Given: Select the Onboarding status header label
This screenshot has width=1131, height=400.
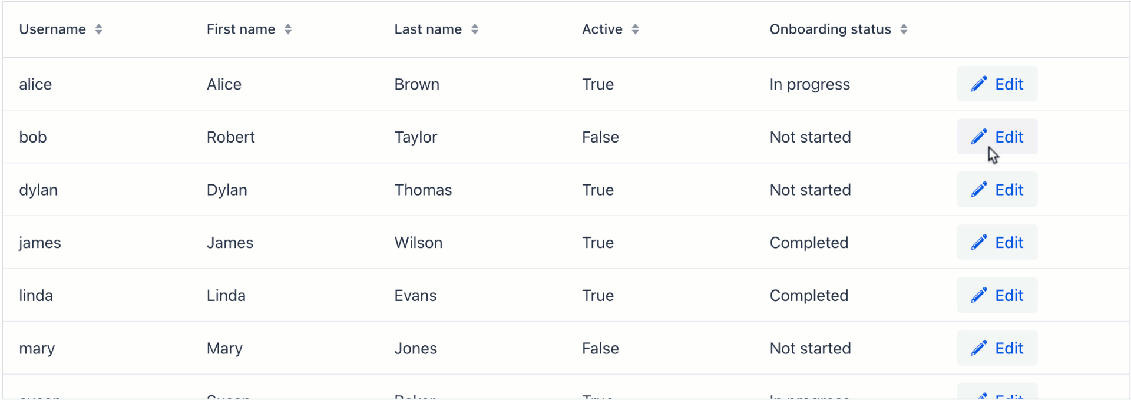Looking at the screenshot, I should [x=830, y=29].
